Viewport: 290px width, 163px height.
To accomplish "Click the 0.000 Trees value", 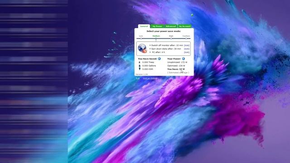I will [148, 62].
